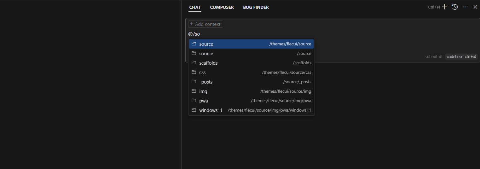Click the folder icon beside windows11

click(x=194, y=110)
